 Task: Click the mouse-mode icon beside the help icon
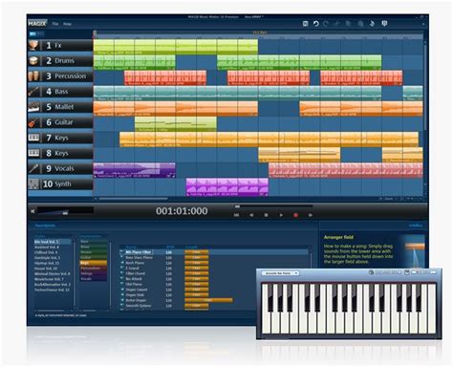(372, 24)
